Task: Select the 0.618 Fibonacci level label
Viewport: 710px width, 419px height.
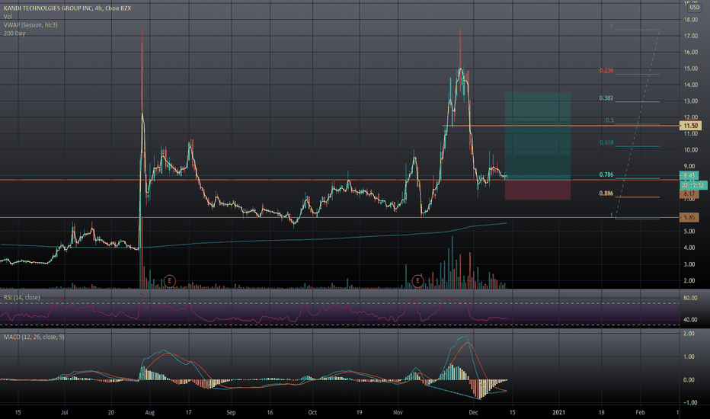Action: [606, 142]
